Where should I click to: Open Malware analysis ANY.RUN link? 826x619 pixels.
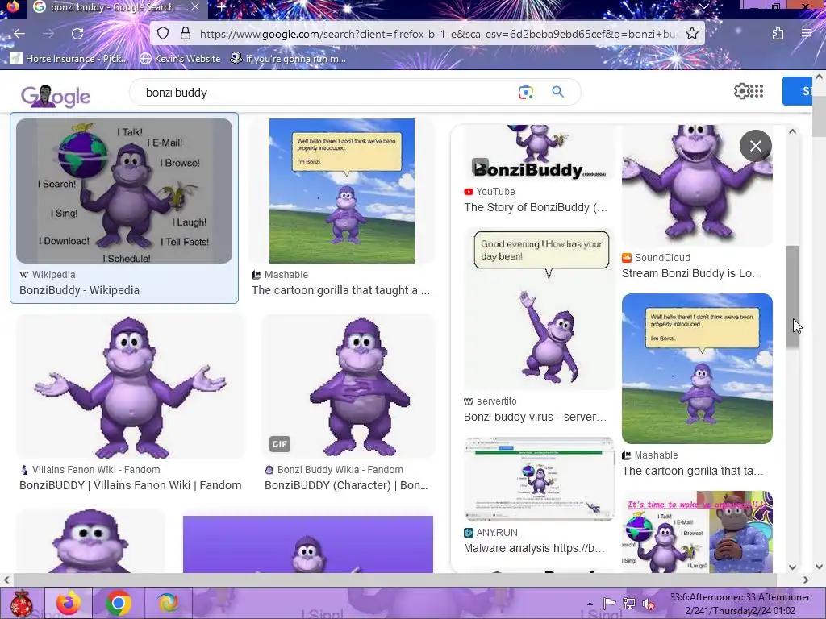coord(535,548)
